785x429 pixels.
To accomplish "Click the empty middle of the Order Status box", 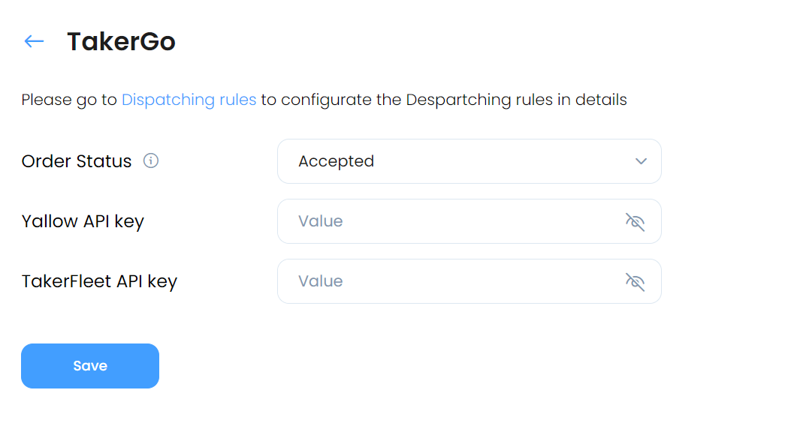I will 500,161.
